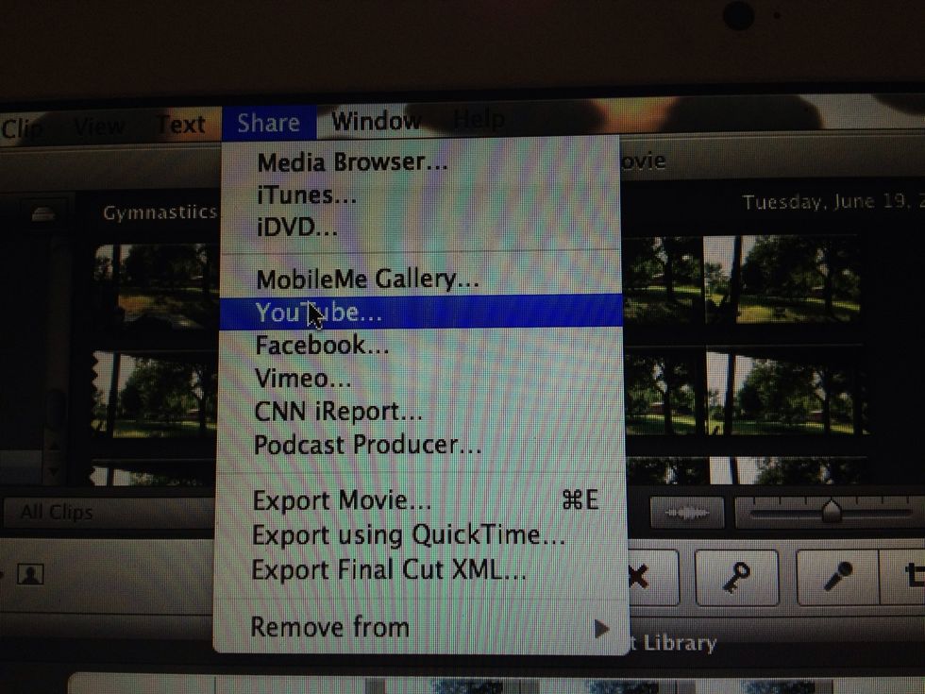
Task: Open the Help menu
Action: point(479,121)
